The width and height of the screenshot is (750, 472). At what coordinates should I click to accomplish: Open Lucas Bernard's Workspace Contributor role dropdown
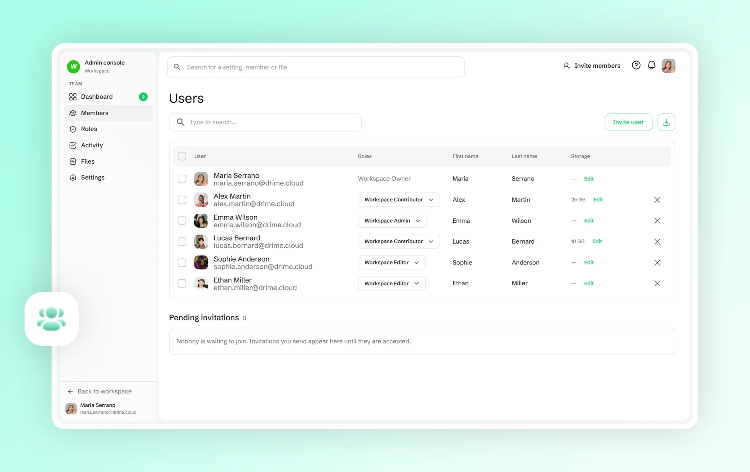[x=398, y=241]
